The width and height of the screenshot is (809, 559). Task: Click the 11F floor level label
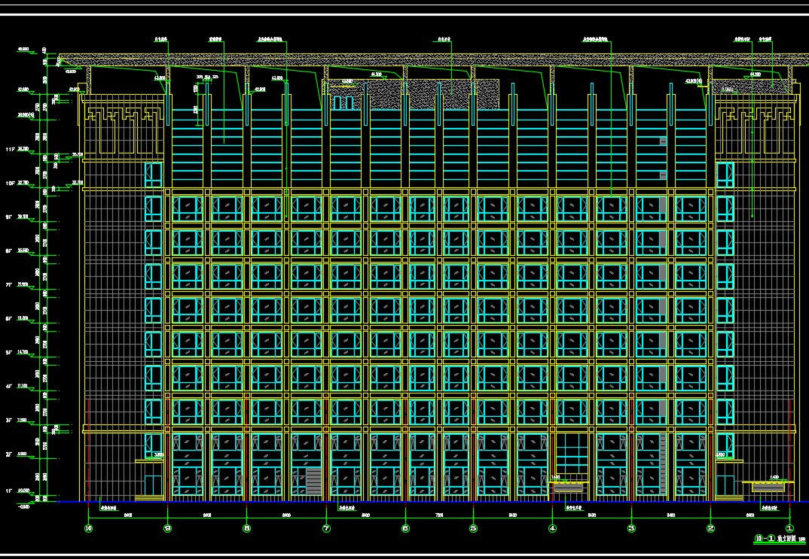10,150
